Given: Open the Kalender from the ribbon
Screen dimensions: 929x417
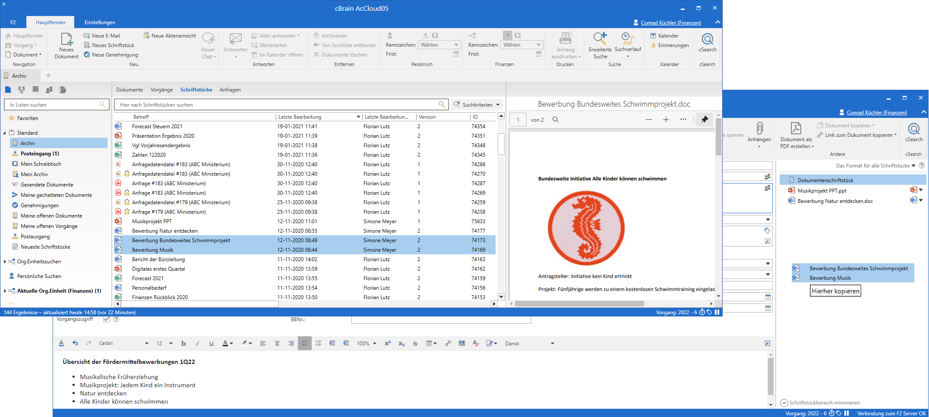Looking at the screenshot, I should 664,35.
